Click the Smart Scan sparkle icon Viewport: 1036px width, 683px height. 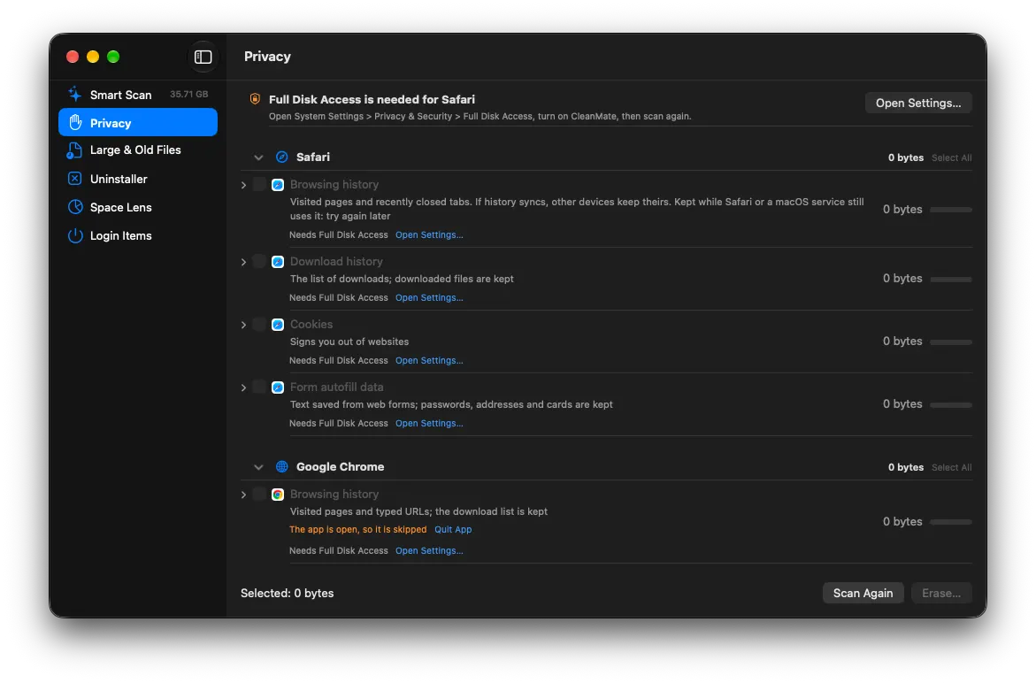(74, 95)
